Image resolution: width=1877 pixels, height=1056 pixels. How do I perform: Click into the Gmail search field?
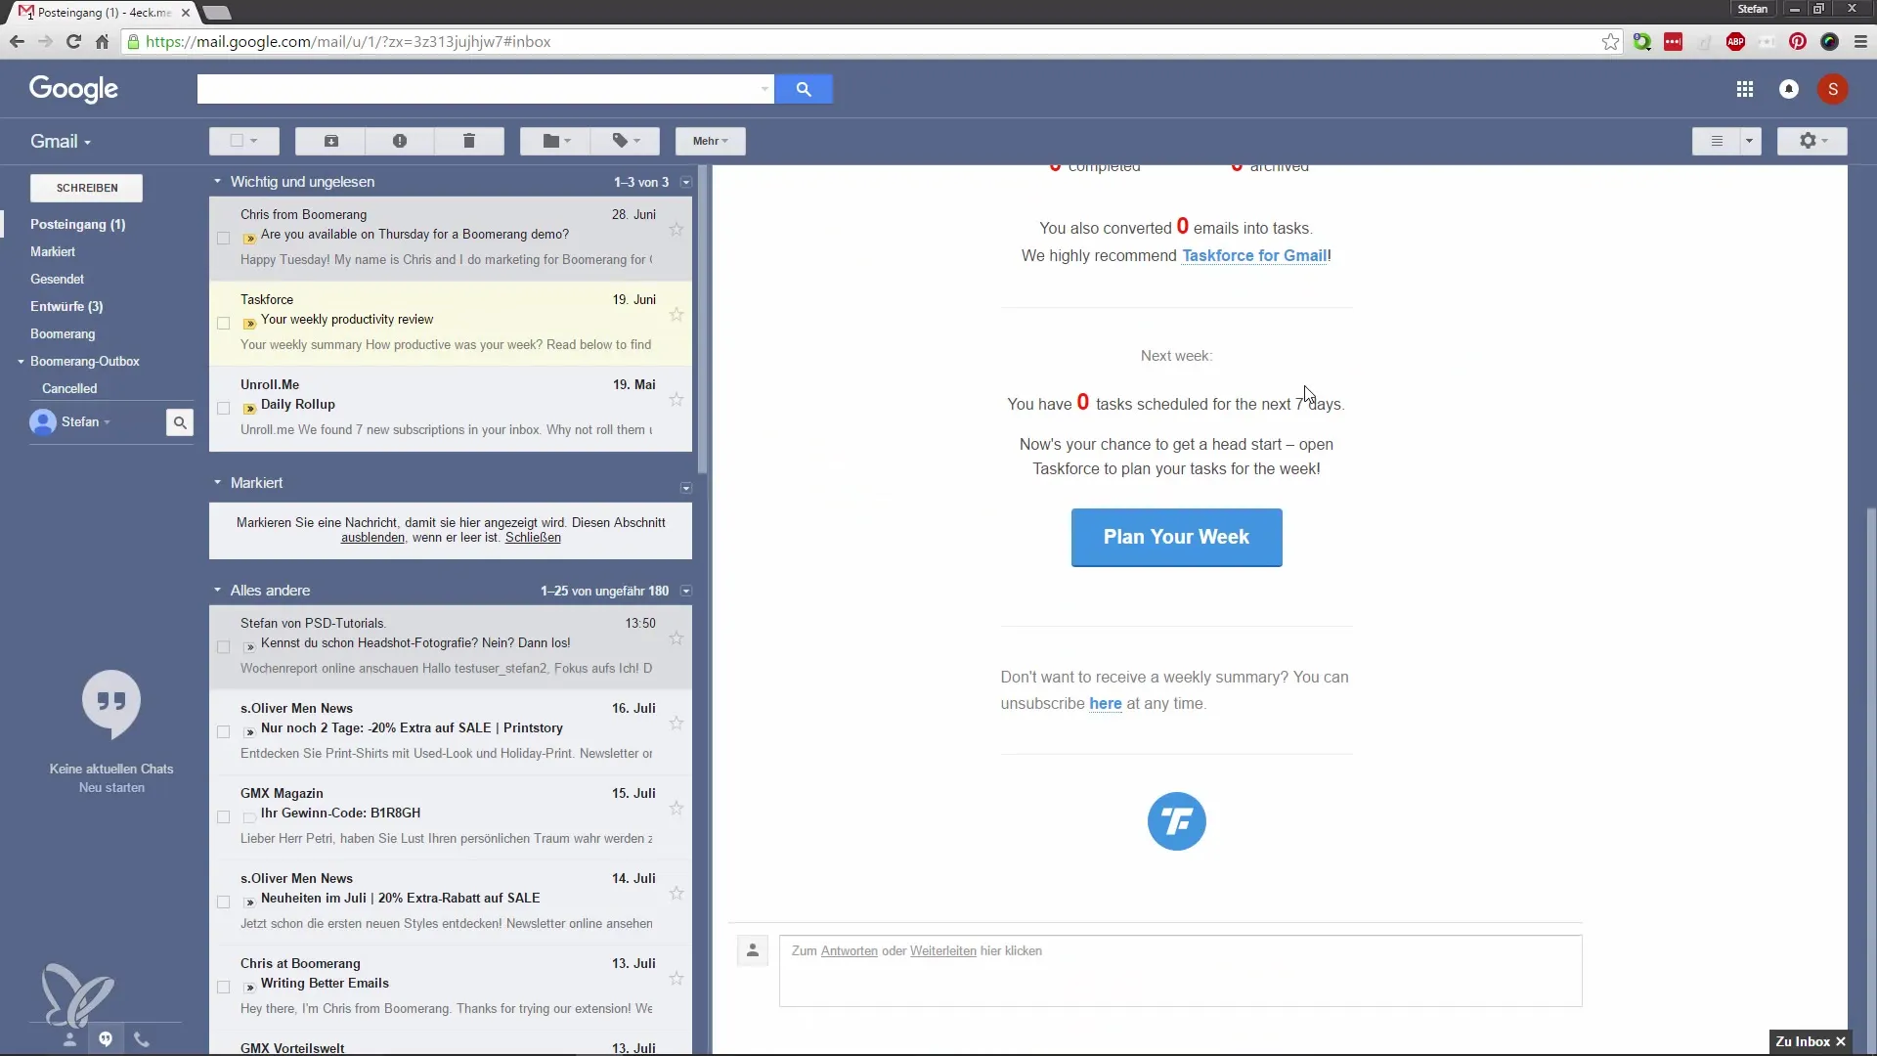pos(486,89)
